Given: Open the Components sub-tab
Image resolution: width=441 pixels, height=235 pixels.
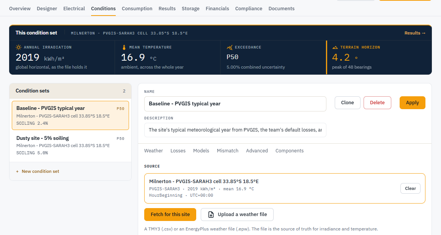Looking at the screenshot, I should [290, 151].
